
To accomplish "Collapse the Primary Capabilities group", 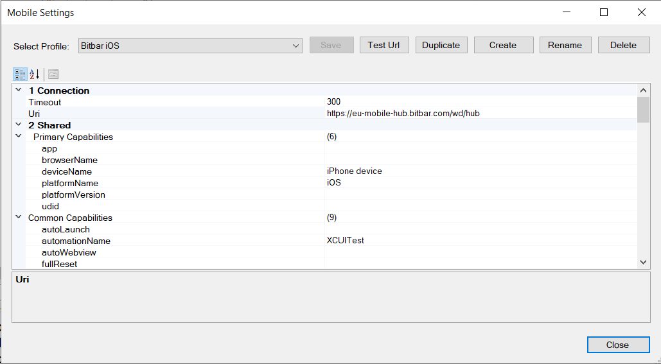I will click(19, 137).
